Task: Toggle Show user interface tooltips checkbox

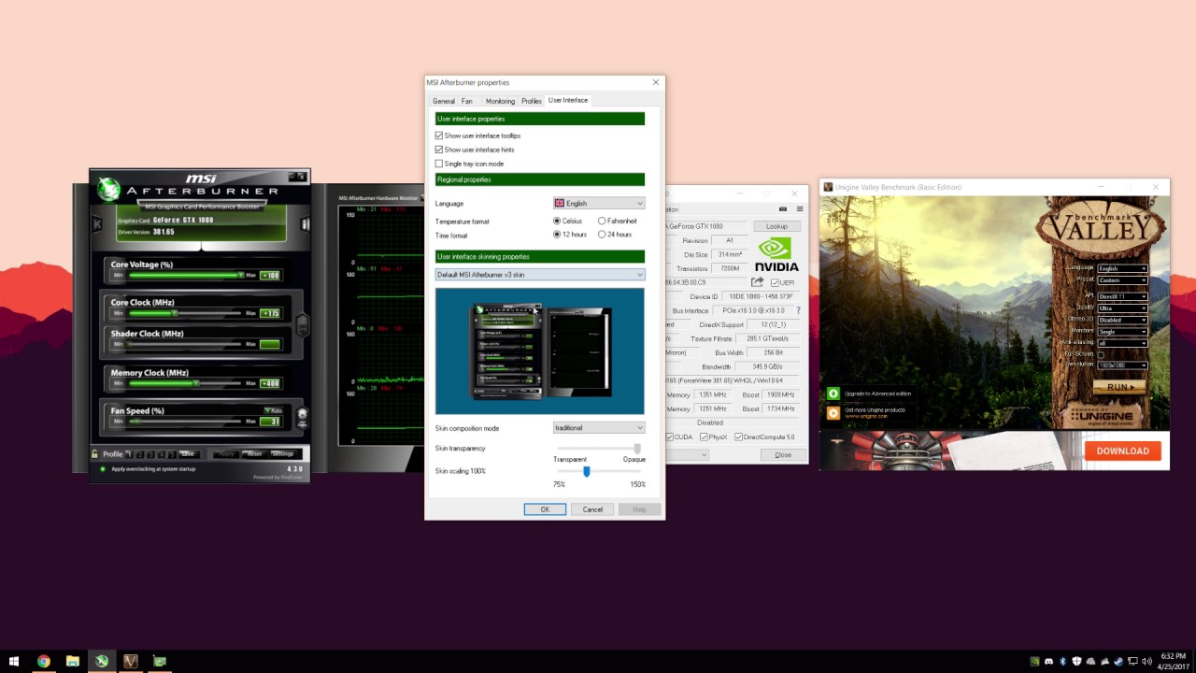Action: tap(439, 136)
